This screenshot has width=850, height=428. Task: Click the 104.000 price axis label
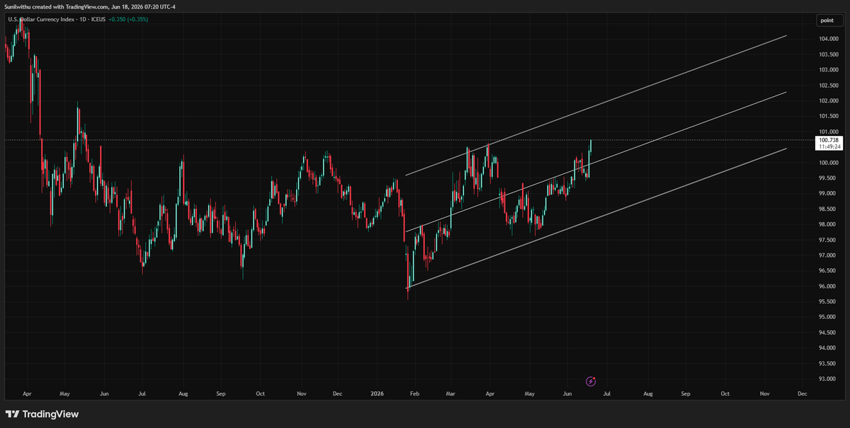click(829, 39)
